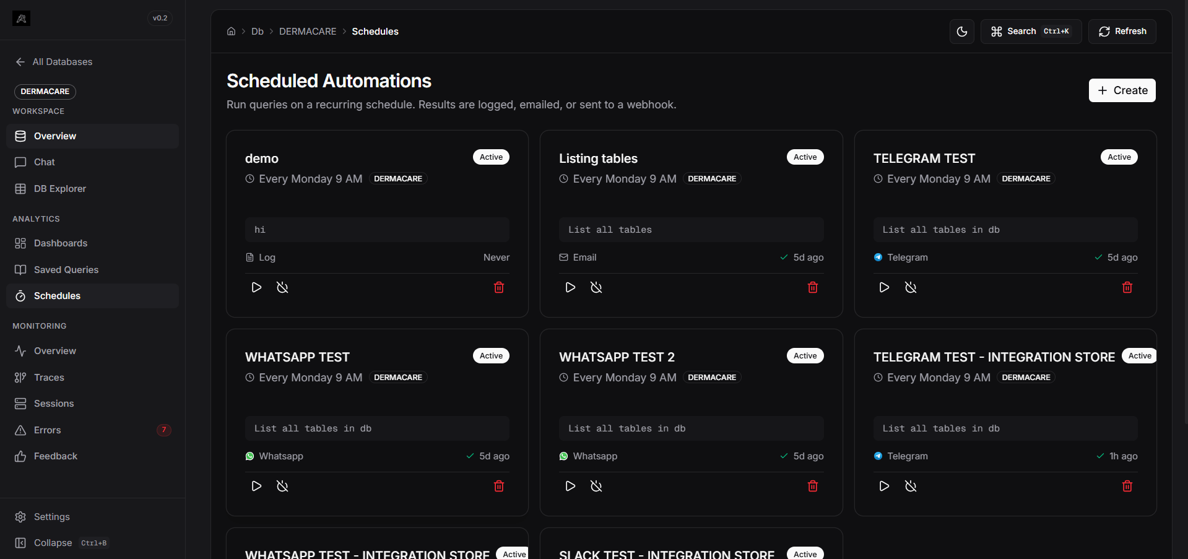The width and height of the screenshot is (1188, 559).
Task: Create a new scheduled automation
Action: pos(1122,90)
